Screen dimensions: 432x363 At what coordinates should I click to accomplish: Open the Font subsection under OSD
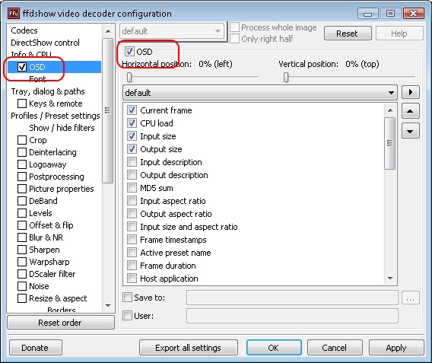(x=37, y=79)
